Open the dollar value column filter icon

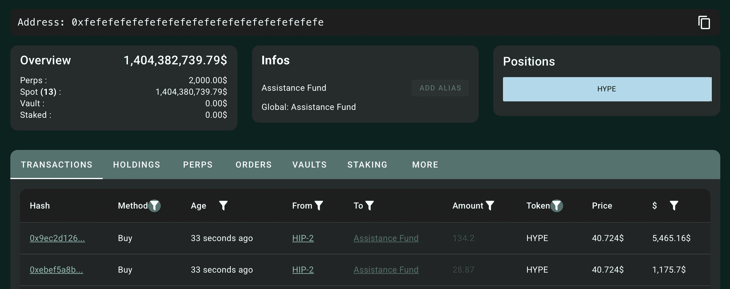coord(674,206)
